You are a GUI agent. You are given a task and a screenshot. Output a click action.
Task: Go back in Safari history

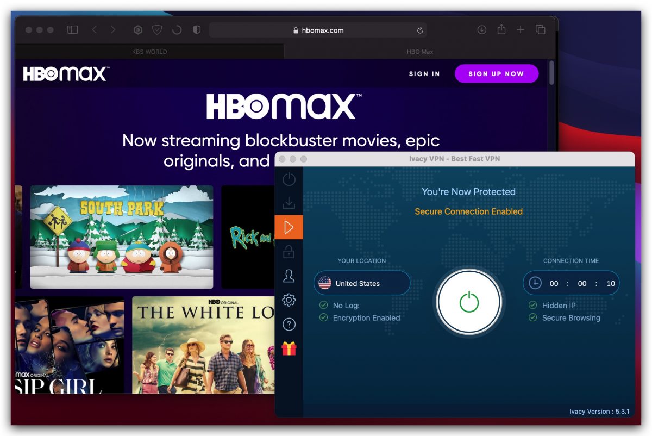tap(95, 30)
